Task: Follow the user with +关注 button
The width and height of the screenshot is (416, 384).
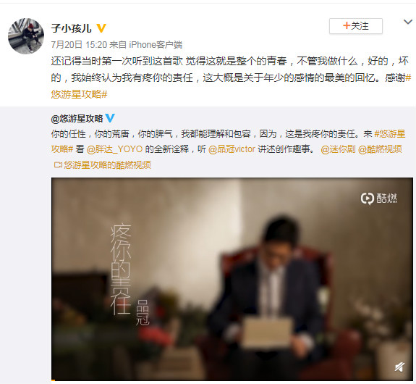Action: tap(356, 26)
